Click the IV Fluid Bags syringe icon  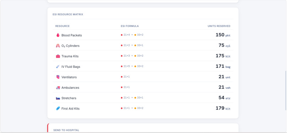(x=58, y=66)
